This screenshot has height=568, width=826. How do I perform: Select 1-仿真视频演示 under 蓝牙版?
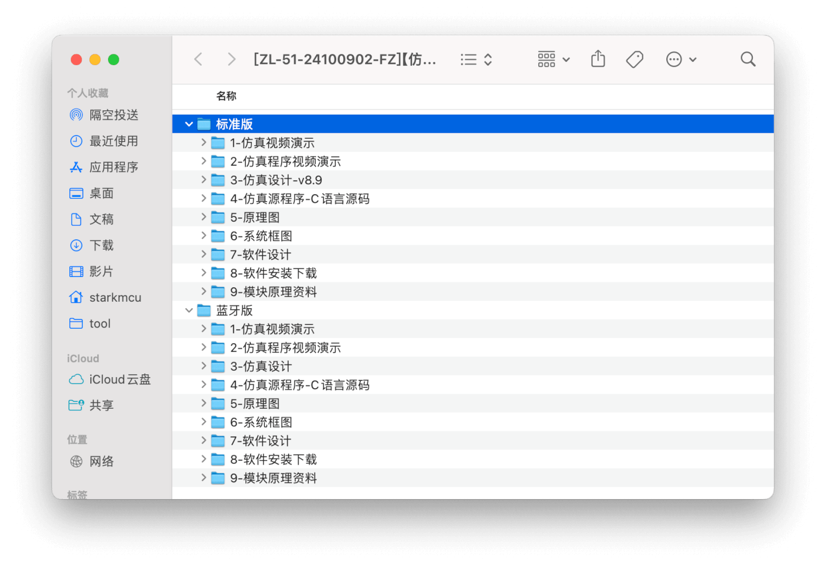pos(473,329)
